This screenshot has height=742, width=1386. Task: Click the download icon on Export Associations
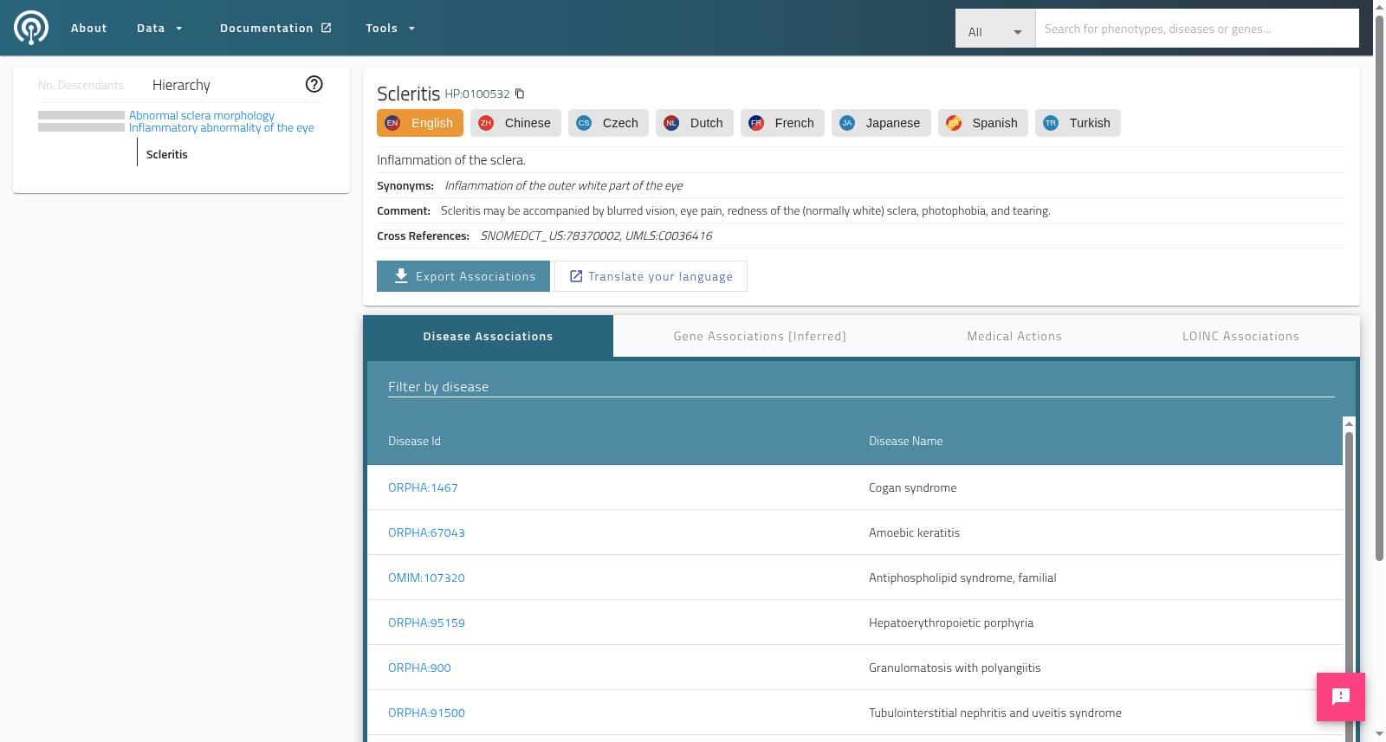(x=401, y=276)
